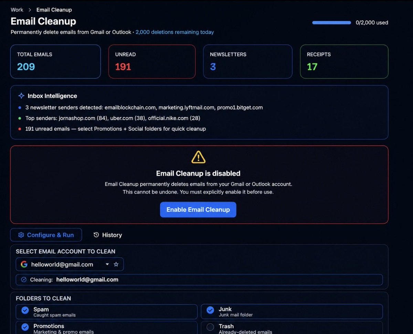Select the Configure & Run tab

tap(46, 235)
